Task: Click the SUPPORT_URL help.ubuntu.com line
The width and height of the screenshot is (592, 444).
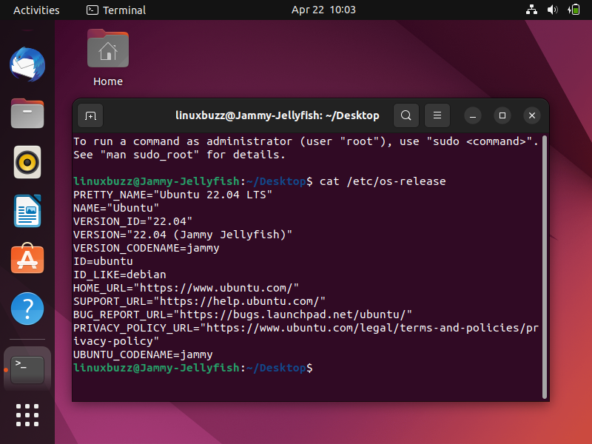Action: tap(199, 301)
